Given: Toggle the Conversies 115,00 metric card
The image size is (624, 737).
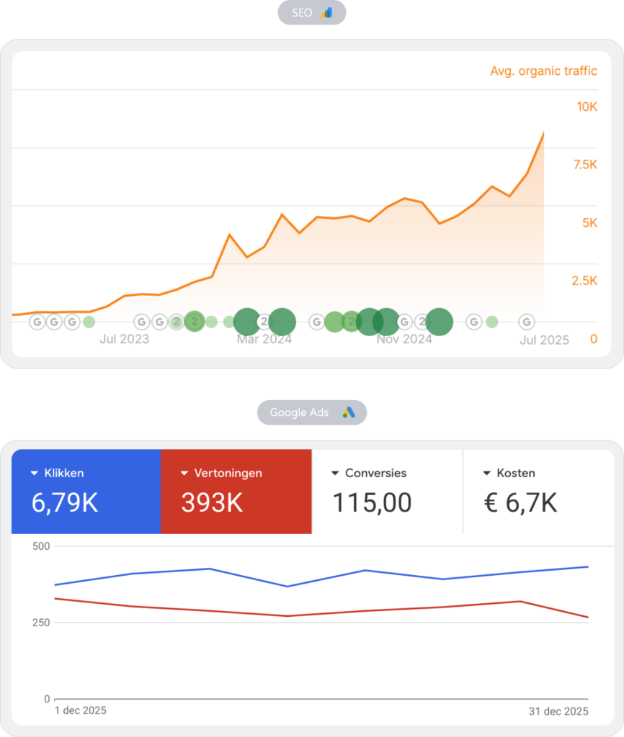Looking at the screenshot, I should coord(387,492).
